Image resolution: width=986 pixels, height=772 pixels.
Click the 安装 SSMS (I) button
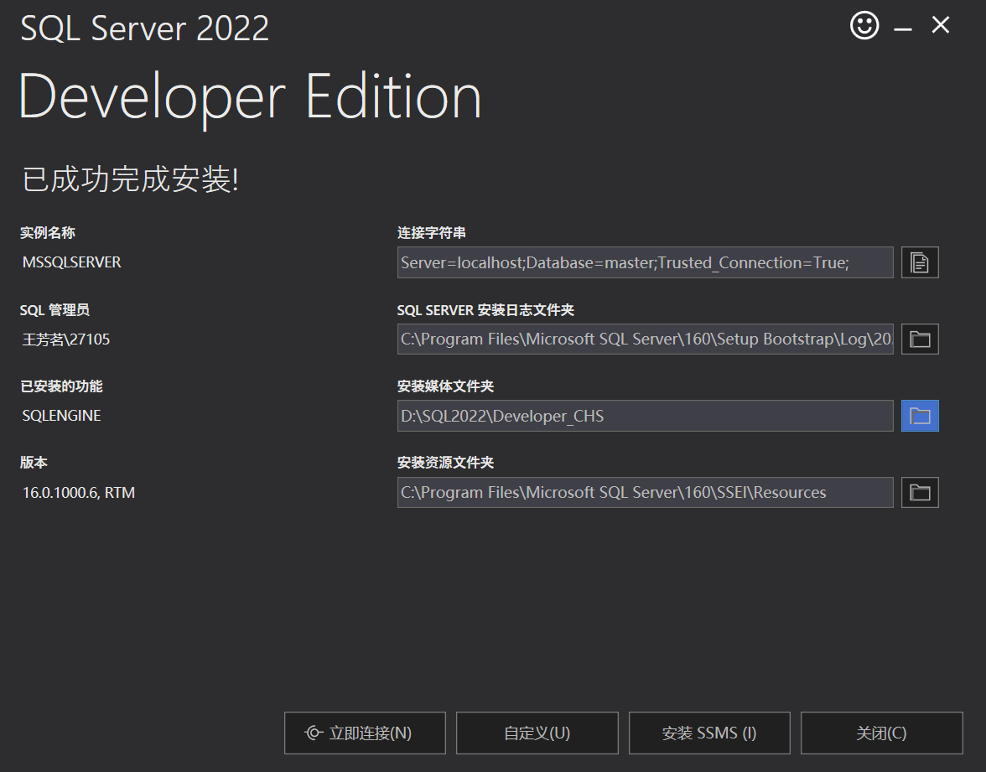(x=709, y=733)
